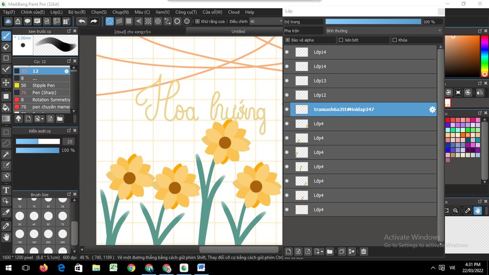Click the Redo arrow in the toolbar
The width and height of the screenshot is (489, 275).
[x=94, y=21]
